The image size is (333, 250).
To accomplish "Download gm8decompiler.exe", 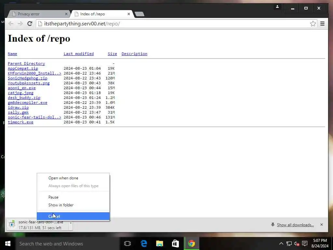I will point(28,103).
